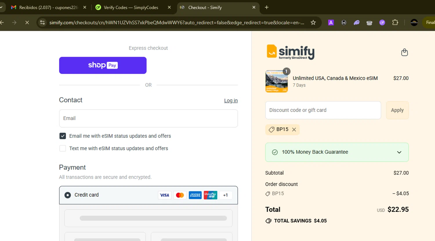Viewport: 435px width, 241px height.
Task: Show the +1 additional payment methods
Action: point(226,195)
